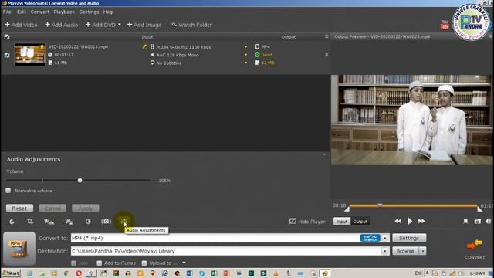Click the playhead marker on the preview timeline

380,205
